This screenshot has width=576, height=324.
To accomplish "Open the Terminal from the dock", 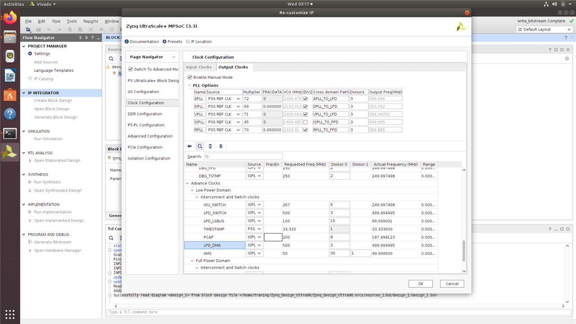I will click(10, 133).
